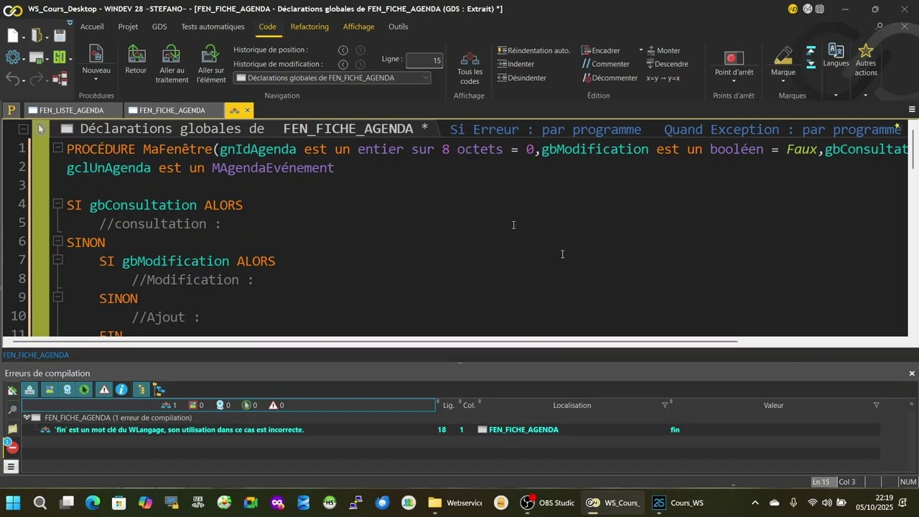Image resolution: width=919 pixels, height=517 pixels.
Task: Click the Ligne number input field
Action: [424, 60]
